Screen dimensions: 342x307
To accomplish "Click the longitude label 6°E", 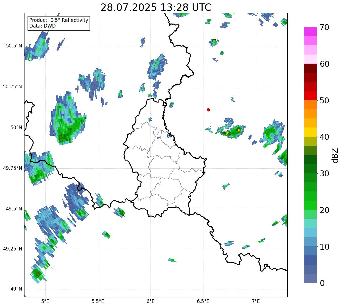I will 151,301.
